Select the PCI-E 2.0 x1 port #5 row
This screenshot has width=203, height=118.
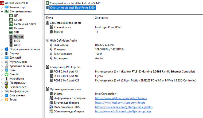tap(65, 72)
